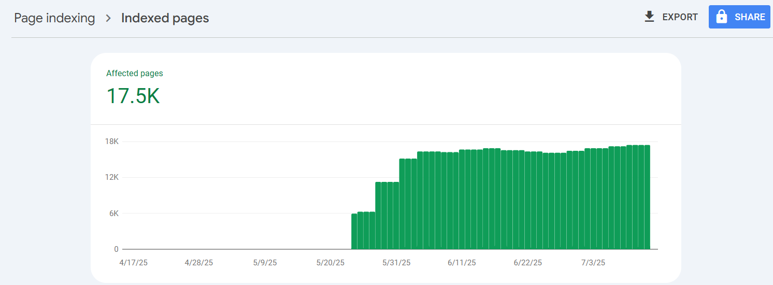Click the leftmost green bar in chart

[x=354, y=231]
